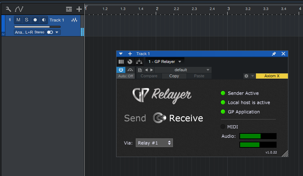Expand Track 1 dropdown arrow beside stereo switch
303x176 pixels.
tap(57, 32)
